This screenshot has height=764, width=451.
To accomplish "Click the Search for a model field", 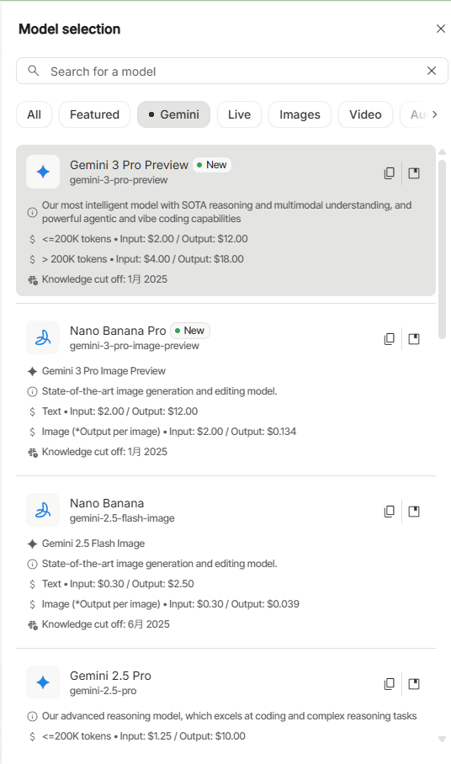I will 232,72.
